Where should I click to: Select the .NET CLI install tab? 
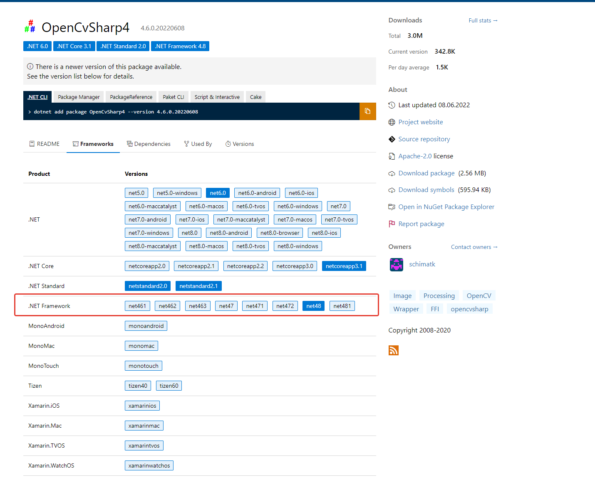pos(37,97)
